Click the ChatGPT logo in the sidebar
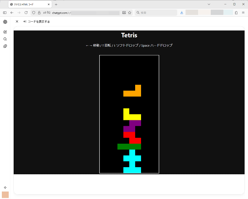The image size is (248, 199). pyautogui.click(x=5, y=22)
